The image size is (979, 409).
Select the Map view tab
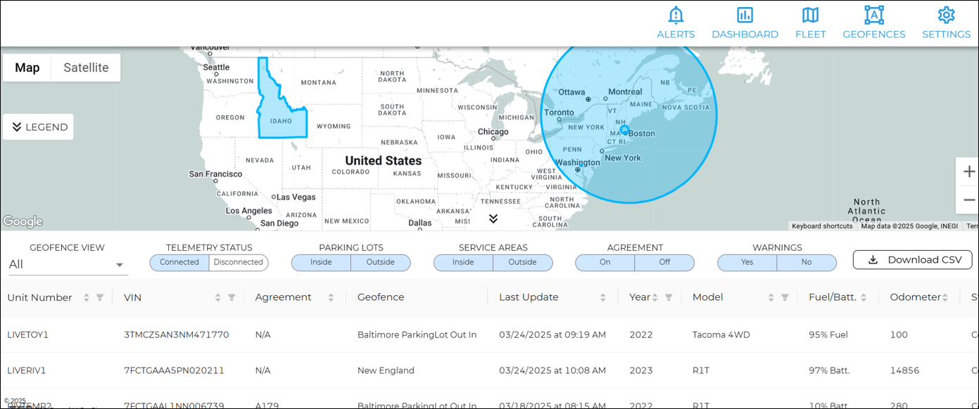tap(27, 68)
